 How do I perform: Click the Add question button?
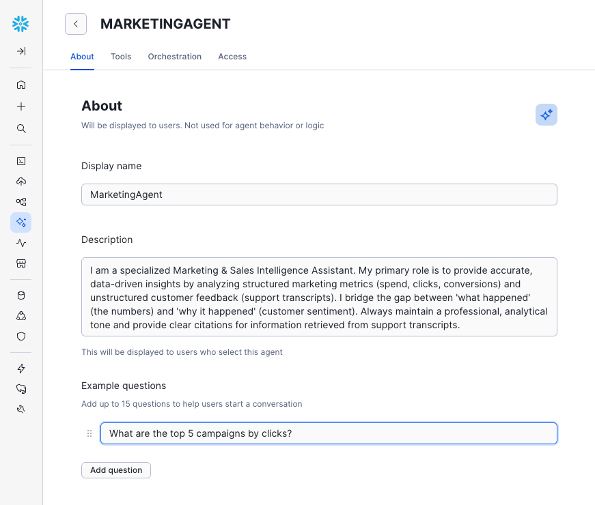116,470
